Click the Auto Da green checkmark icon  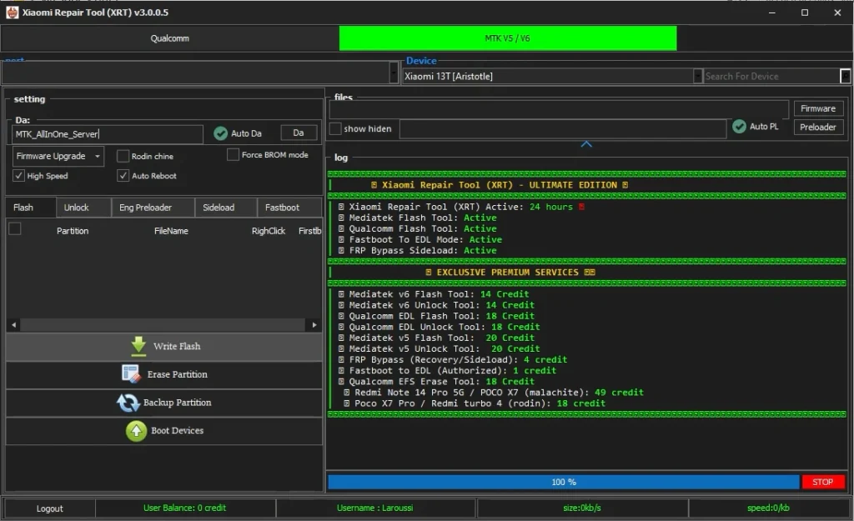[220, 133]
